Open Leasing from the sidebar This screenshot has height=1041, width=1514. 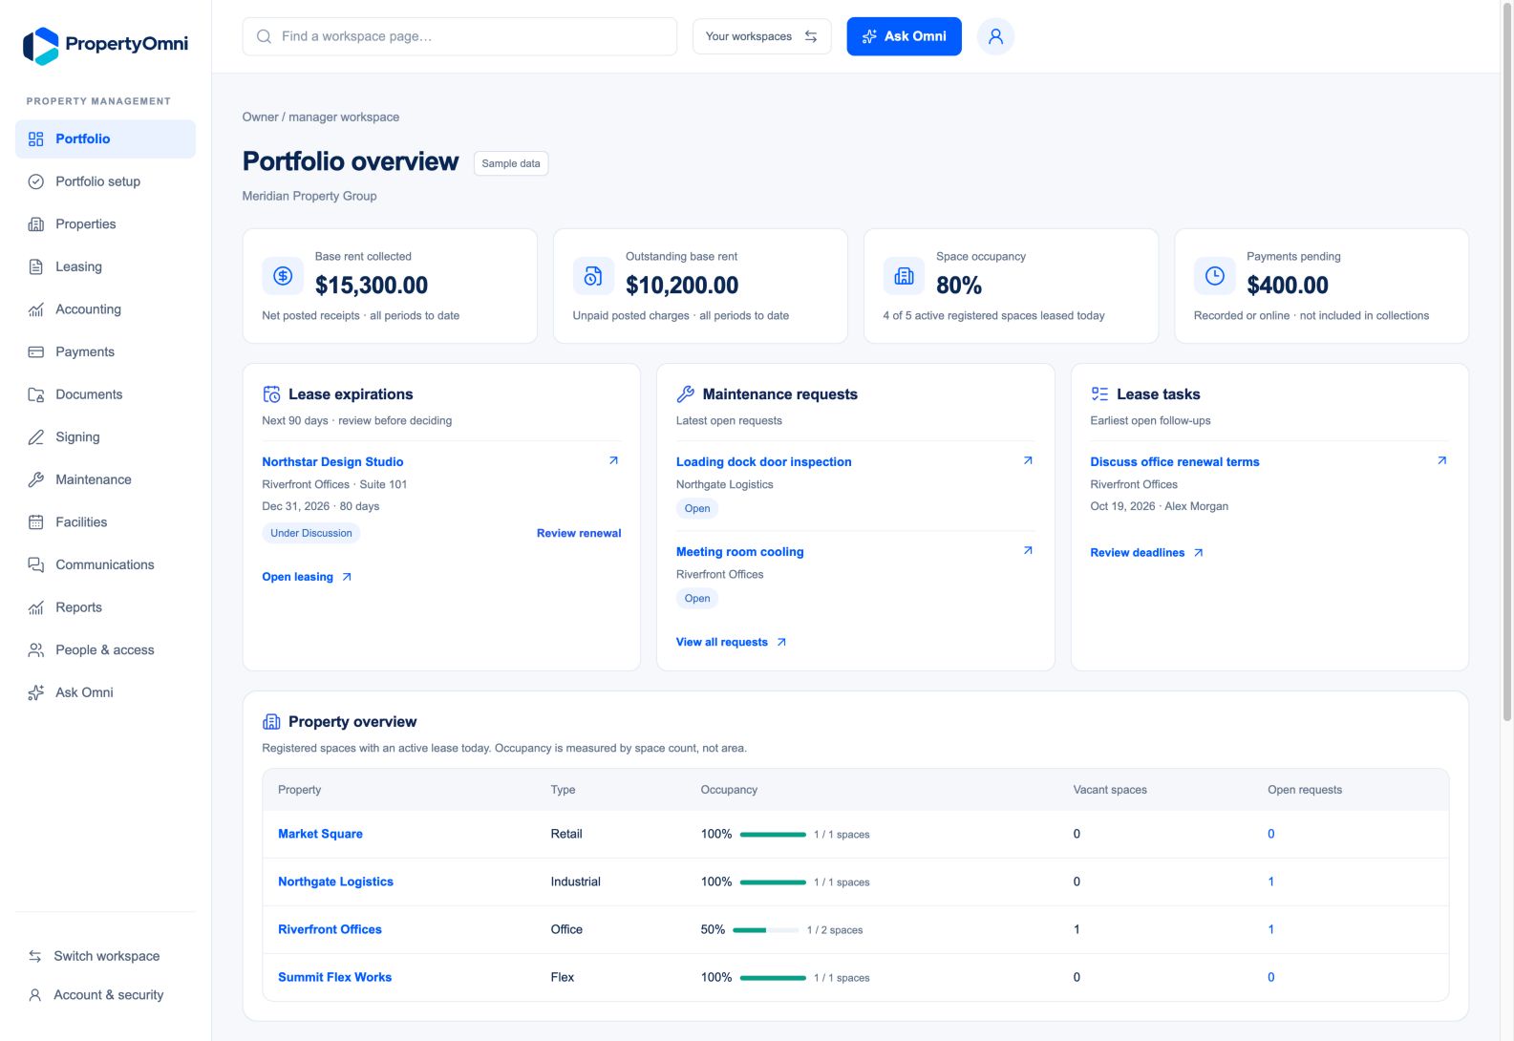click(x=105, y=266)
